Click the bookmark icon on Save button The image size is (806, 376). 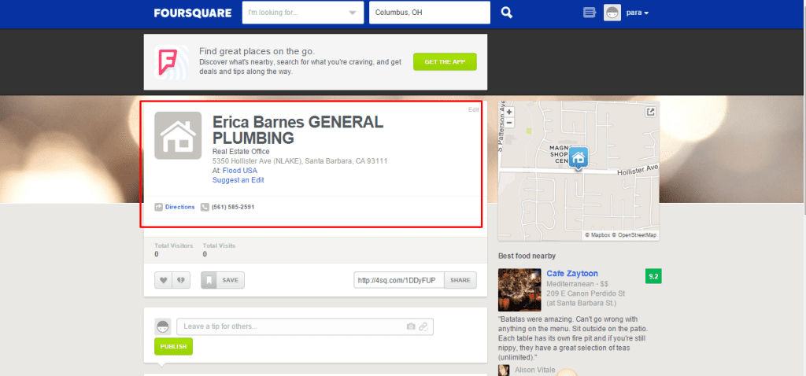209,280
